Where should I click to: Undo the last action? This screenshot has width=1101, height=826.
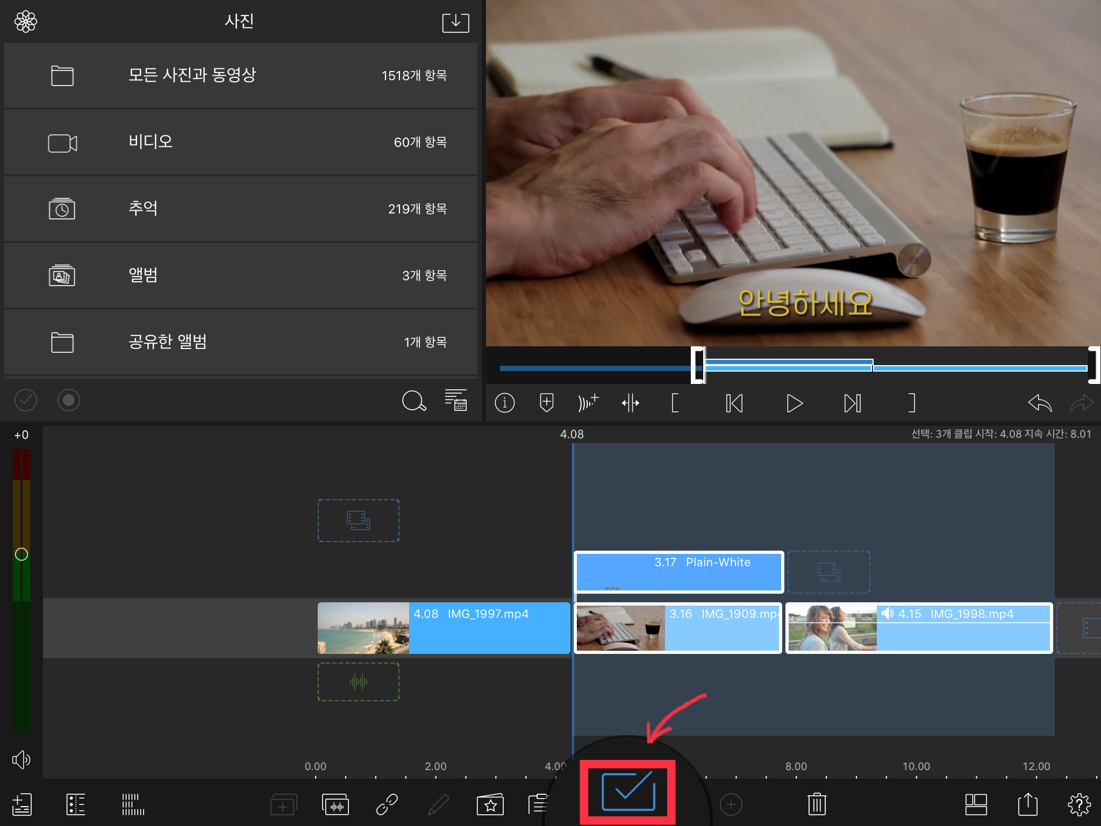pyautogui.click(x=1039, y=403)
